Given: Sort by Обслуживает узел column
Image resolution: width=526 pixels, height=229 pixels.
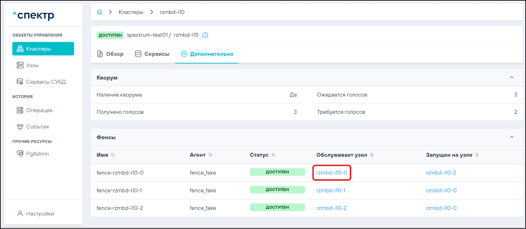Looking at the screenshot, I should 372,155.
